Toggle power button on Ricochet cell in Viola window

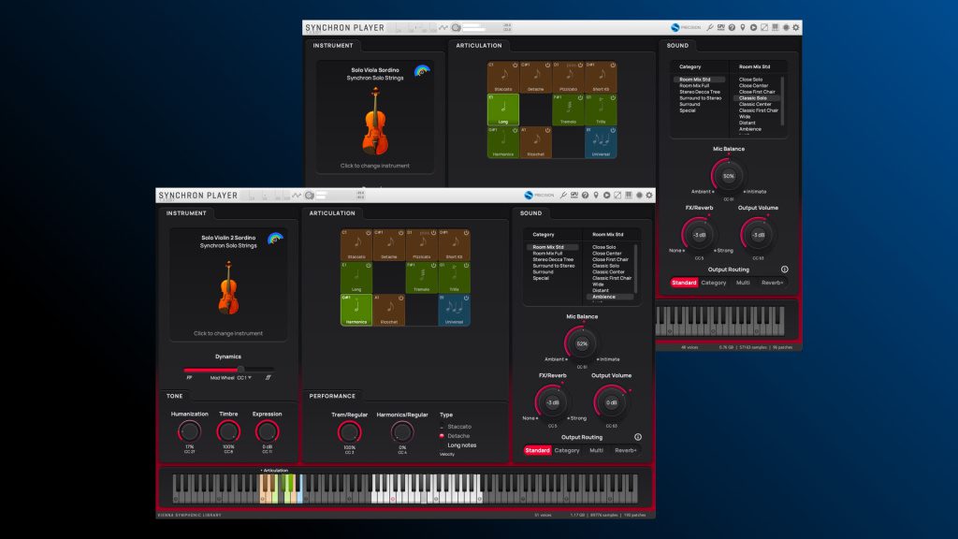[547, 130]
